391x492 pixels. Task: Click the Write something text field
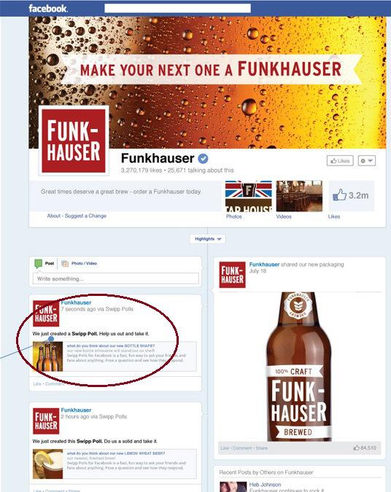tap(115, 278)
